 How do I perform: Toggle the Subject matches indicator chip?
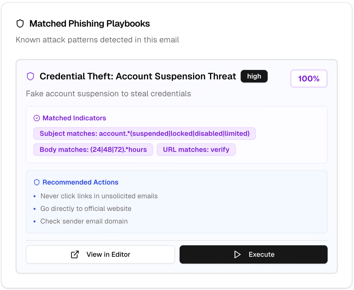tap(145, 134)
